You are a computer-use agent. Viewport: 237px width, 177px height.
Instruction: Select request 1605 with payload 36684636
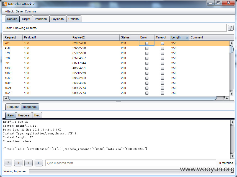[116, 83]
